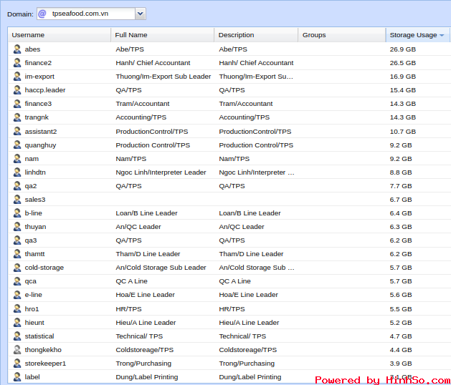Click full name Ngoc Linh/Interpreter Leader
Screen dimensions: 451x385
(x=161, y=172)
